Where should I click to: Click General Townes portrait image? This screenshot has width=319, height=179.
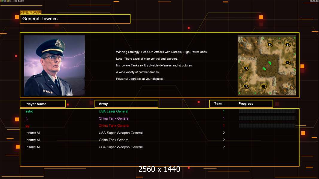pos(54,65)
